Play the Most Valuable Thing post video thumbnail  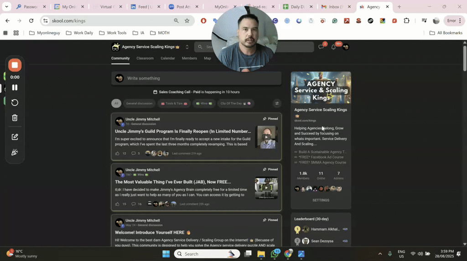266,188
